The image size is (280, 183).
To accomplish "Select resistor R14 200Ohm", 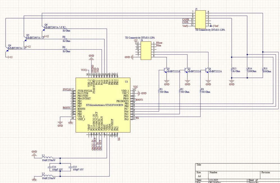I will [247, 70].
